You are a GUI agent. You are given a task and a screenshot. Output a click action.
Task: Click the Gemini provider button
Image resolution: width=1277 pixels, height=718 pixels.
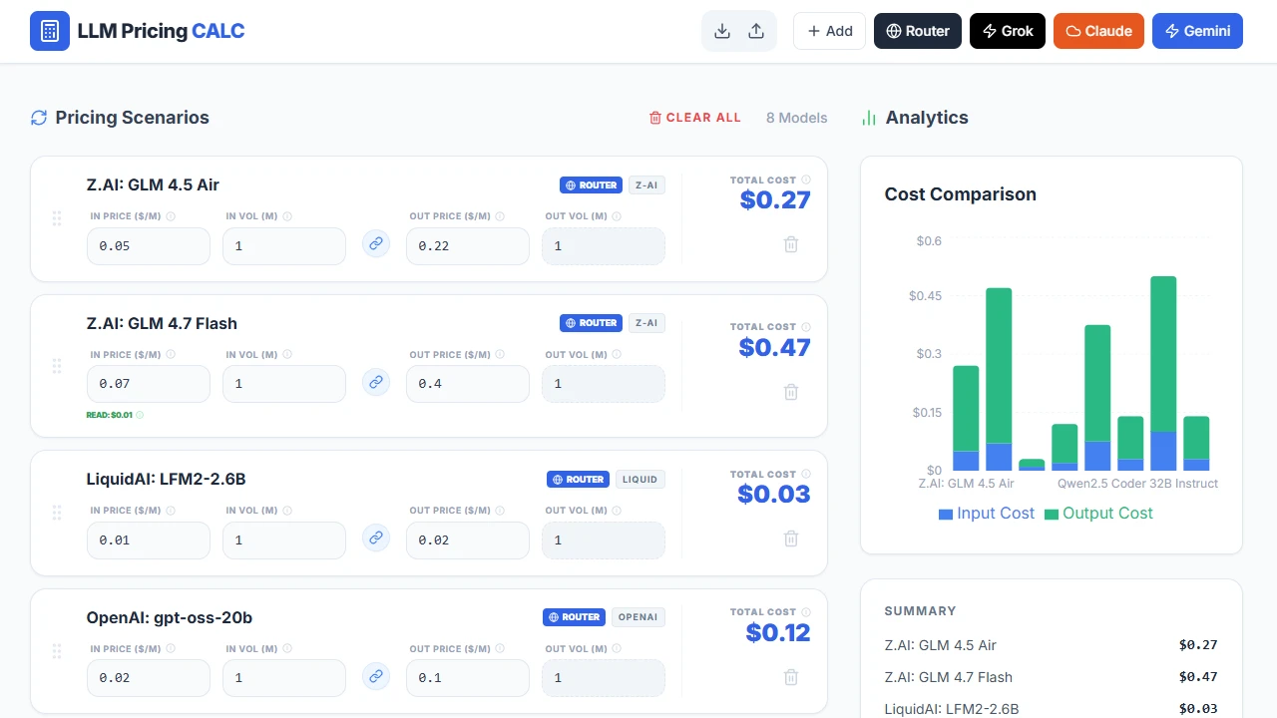coord(1197,31)
